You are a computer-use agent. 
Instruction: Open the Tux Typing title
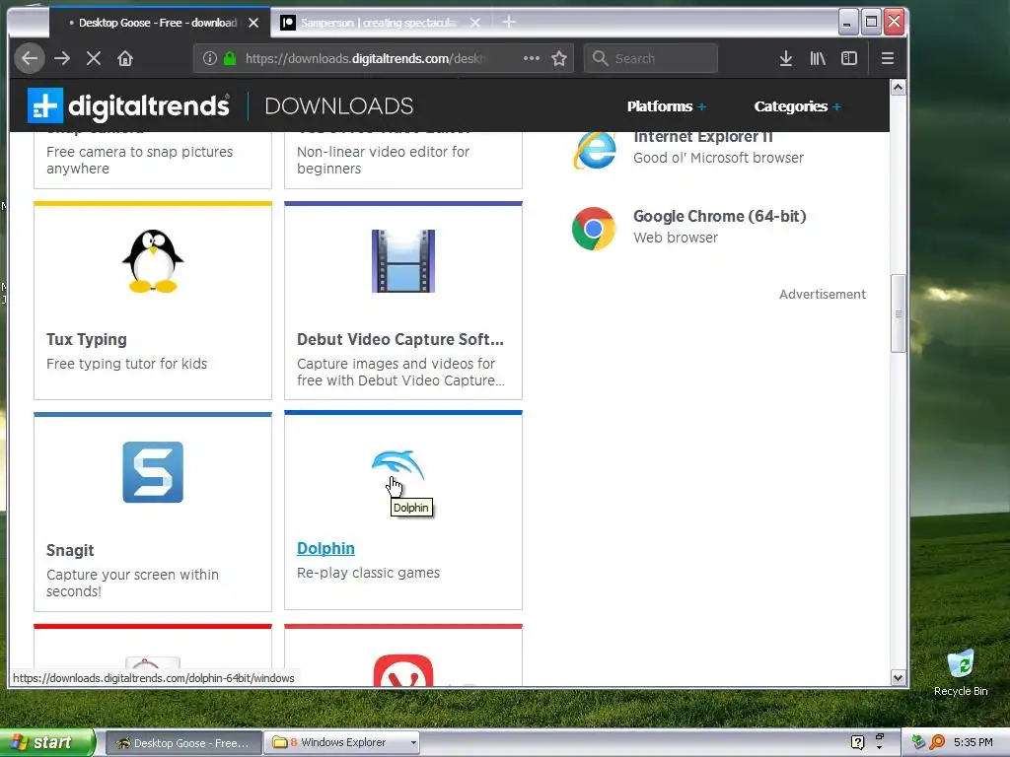coord(87,339)
